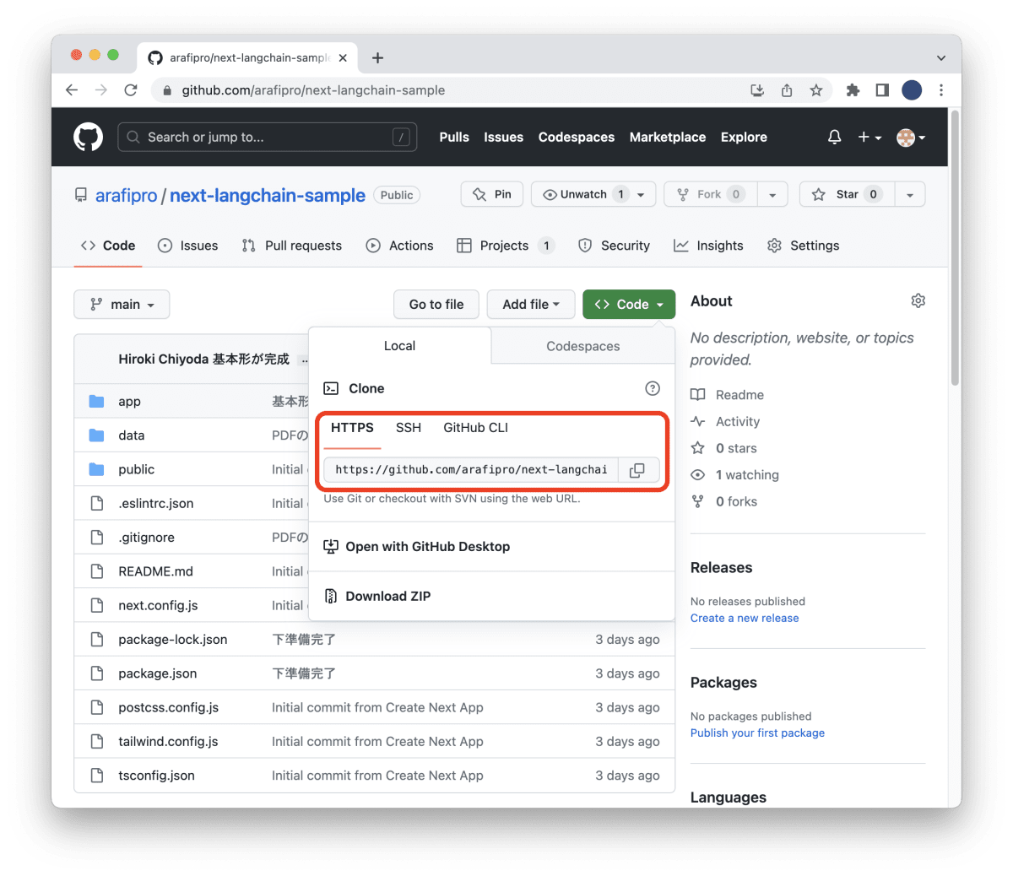Click Publish your first package link
This screenshot has height=876, width=1013.
(757, 733)
